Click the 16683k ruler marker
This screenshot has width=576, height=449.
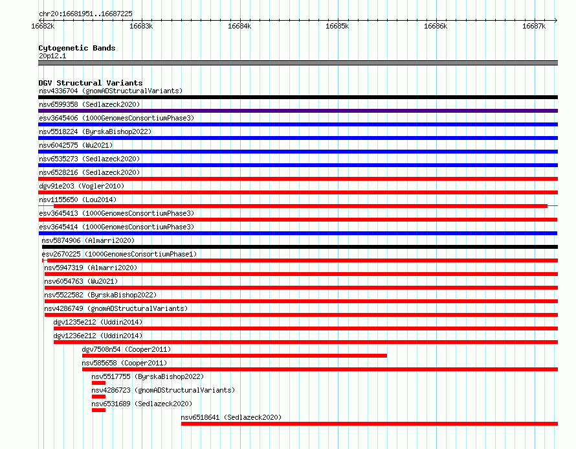141,26
